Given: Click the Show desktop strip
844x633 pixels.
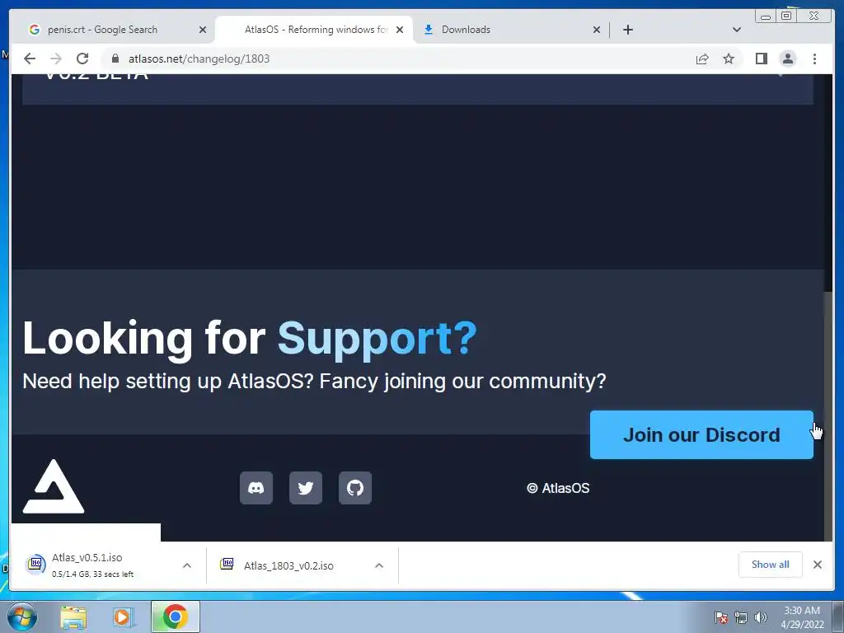Looking at the screenshot, I should coord(838,617).
